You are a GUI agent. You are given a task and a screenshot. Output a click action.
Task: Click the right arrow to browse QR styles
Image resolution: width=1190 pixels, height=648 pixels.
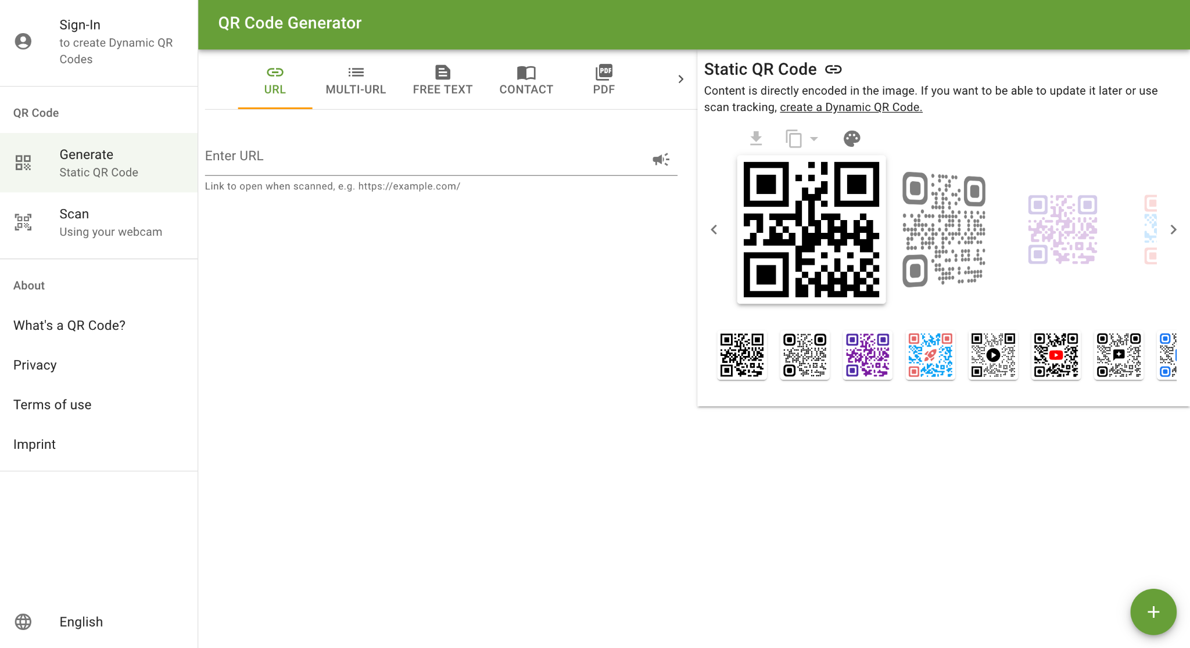1173,229
